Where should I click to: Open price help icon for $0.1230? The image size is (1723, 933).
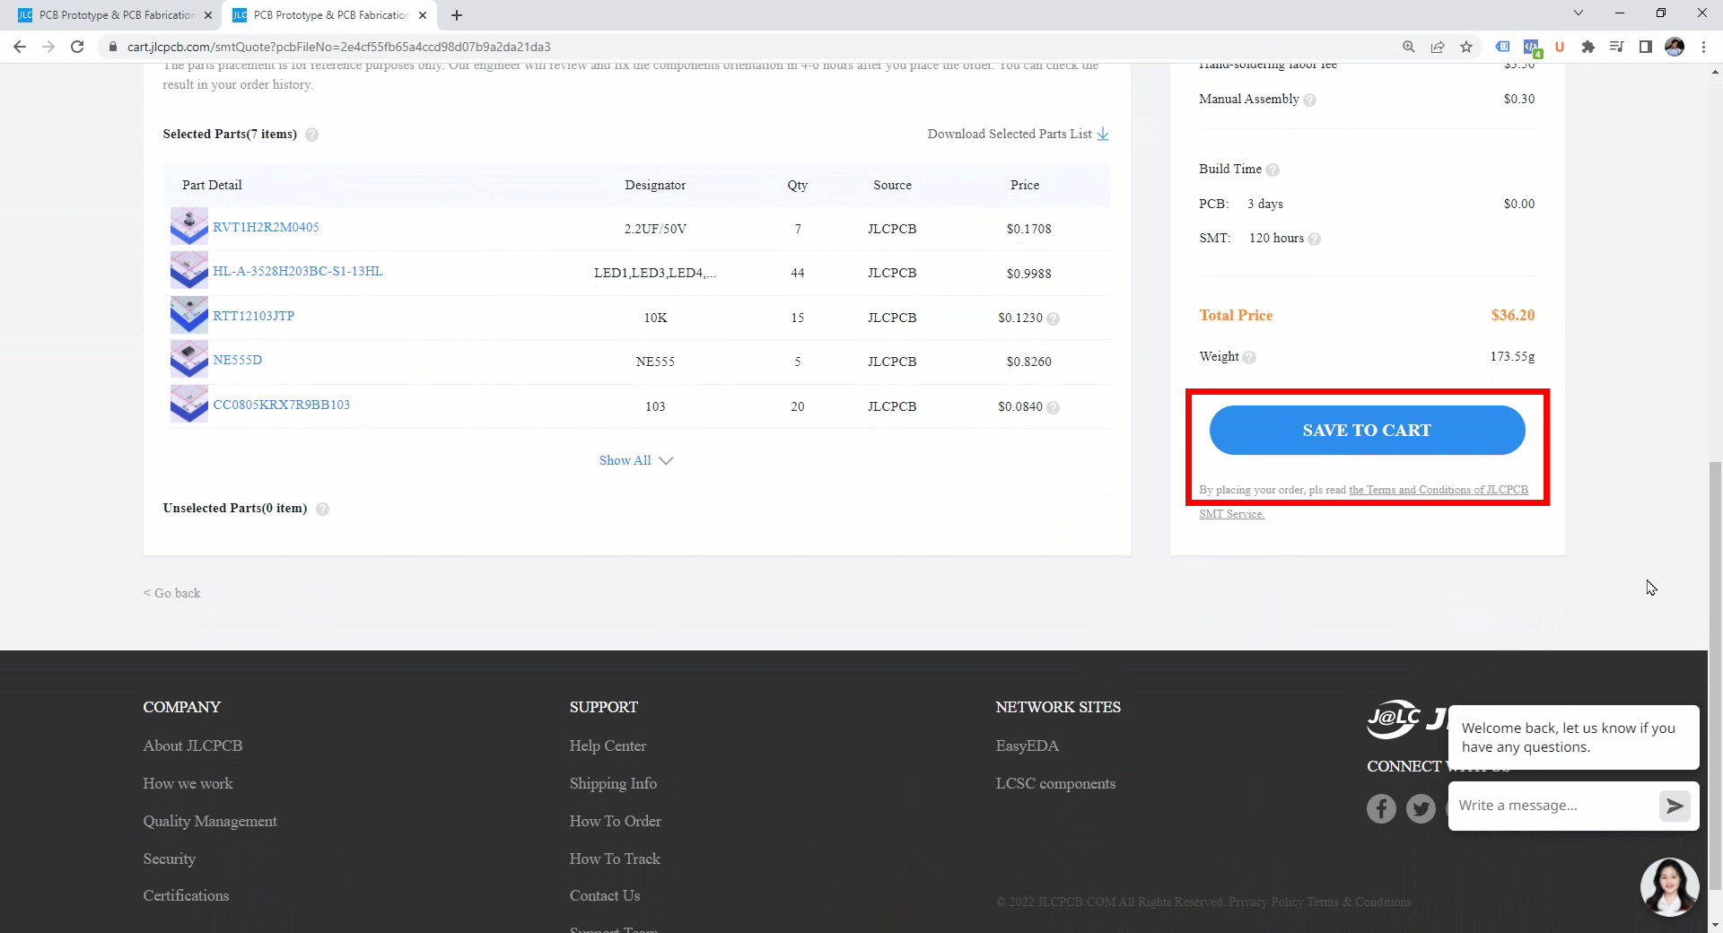1053,318
